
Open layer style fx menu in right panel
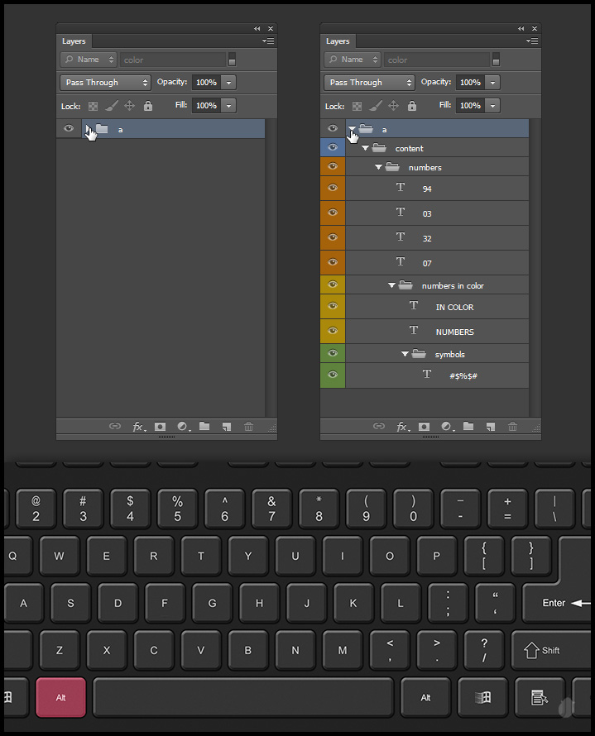(x=401, y=427)
